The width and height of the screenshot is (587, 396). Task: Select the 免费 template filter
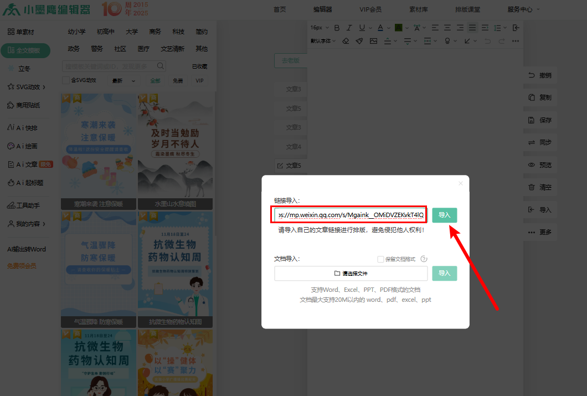coord(177,81)
